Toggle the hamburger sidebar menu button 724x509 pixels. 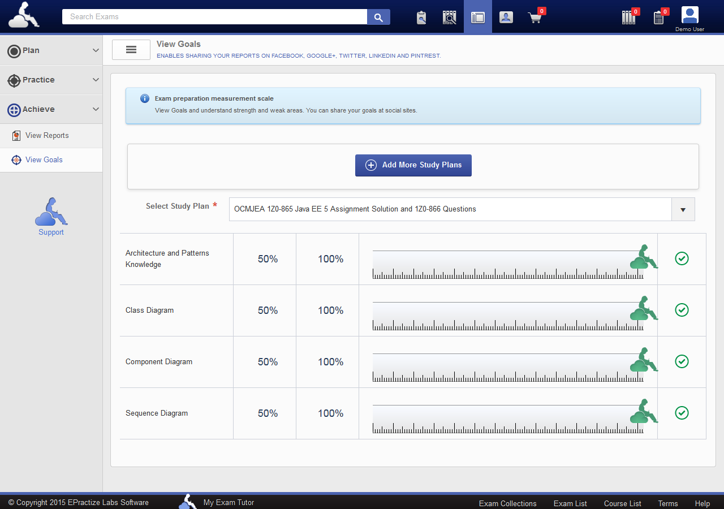(x=131, y=50)
